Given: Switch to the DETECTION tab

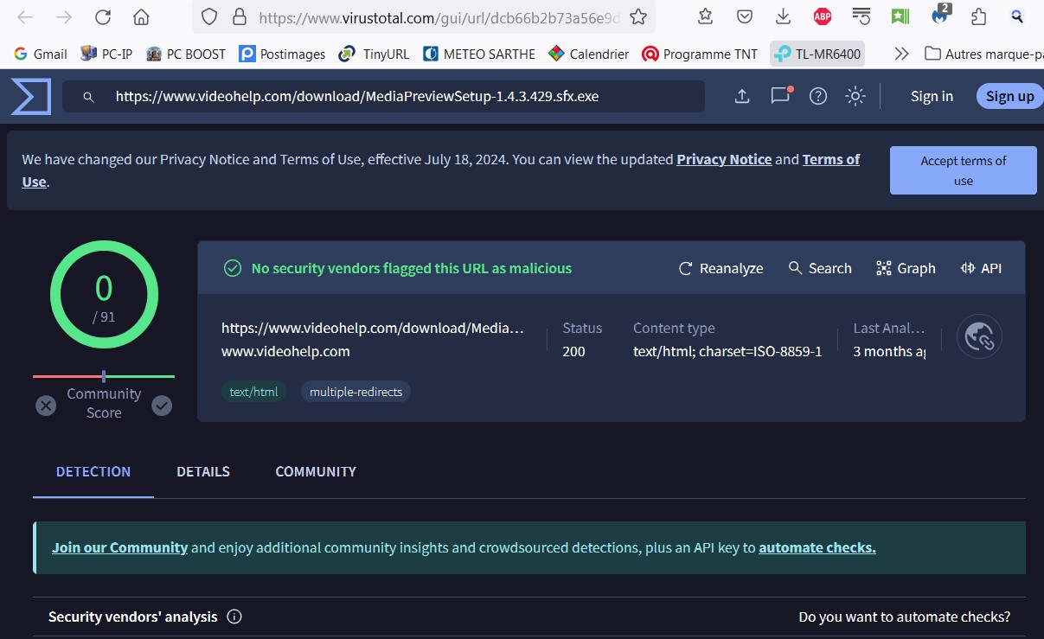Looking at the screenshot, I should coord(93,472).
